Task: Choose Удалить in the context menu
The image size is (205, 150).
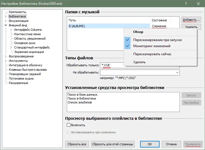Action: click(x=160, y=62)
